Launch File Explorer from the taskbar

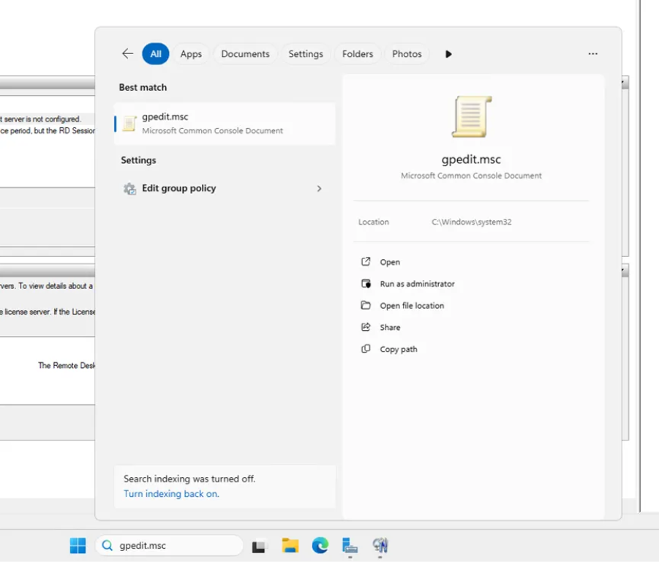pos(290,546)
